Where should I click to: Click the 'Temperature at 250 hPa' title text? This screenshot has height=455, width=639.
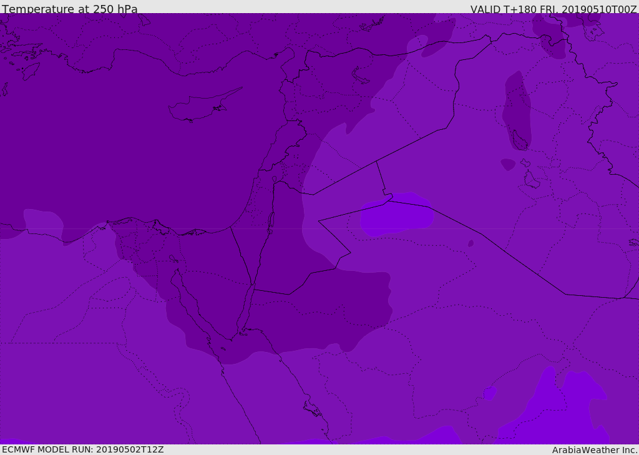click(x=70, y=9)
